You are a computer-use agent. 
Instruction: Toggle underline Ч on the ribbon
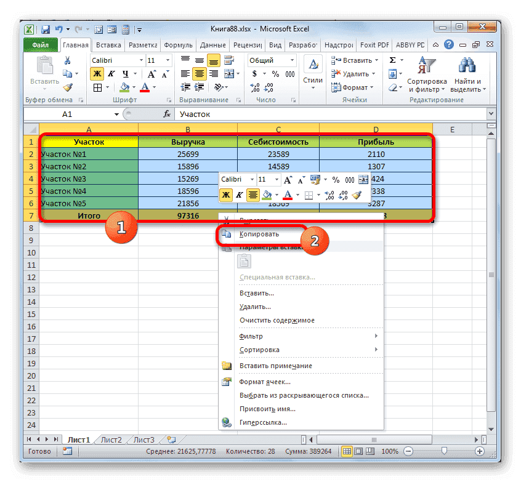126,73
